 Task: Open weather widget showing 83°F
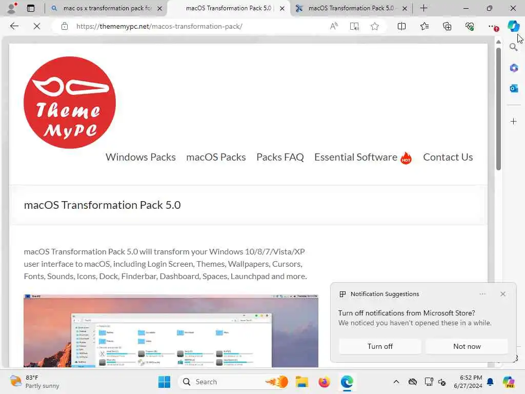tap(34, 382)
